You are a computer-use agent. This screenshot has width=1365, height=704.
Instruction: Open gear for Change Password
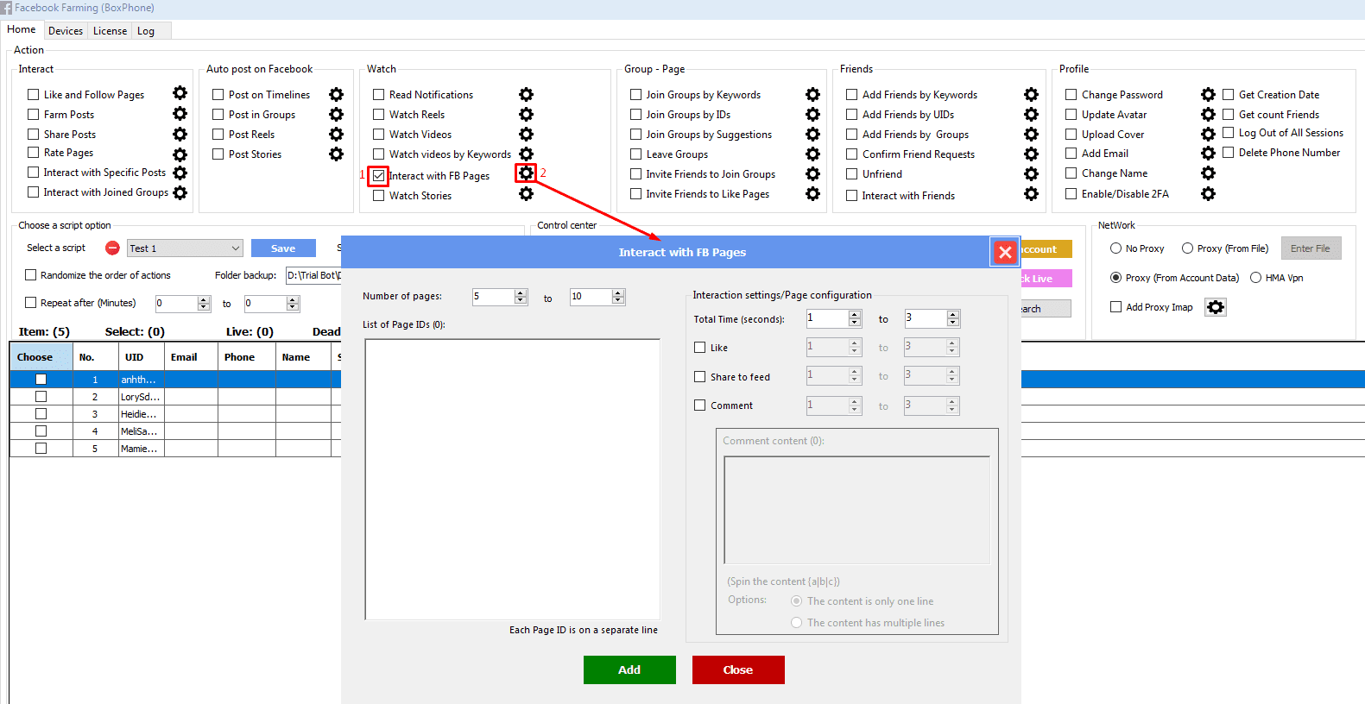1208,94
